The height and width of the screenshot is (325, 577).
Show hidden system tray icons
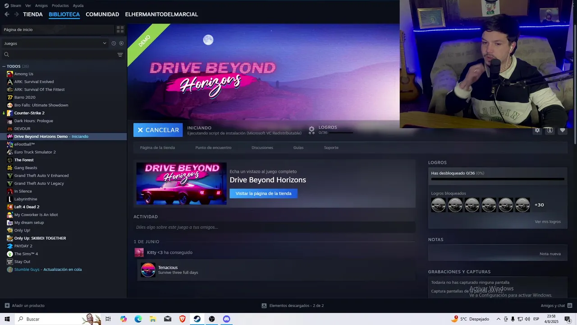[498, 319]
